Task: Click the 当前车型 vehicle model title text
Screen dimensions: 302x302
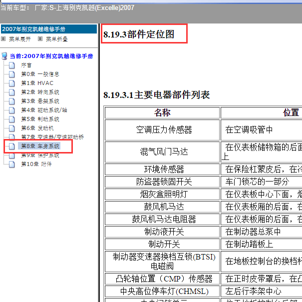Action: click(67, 7)
